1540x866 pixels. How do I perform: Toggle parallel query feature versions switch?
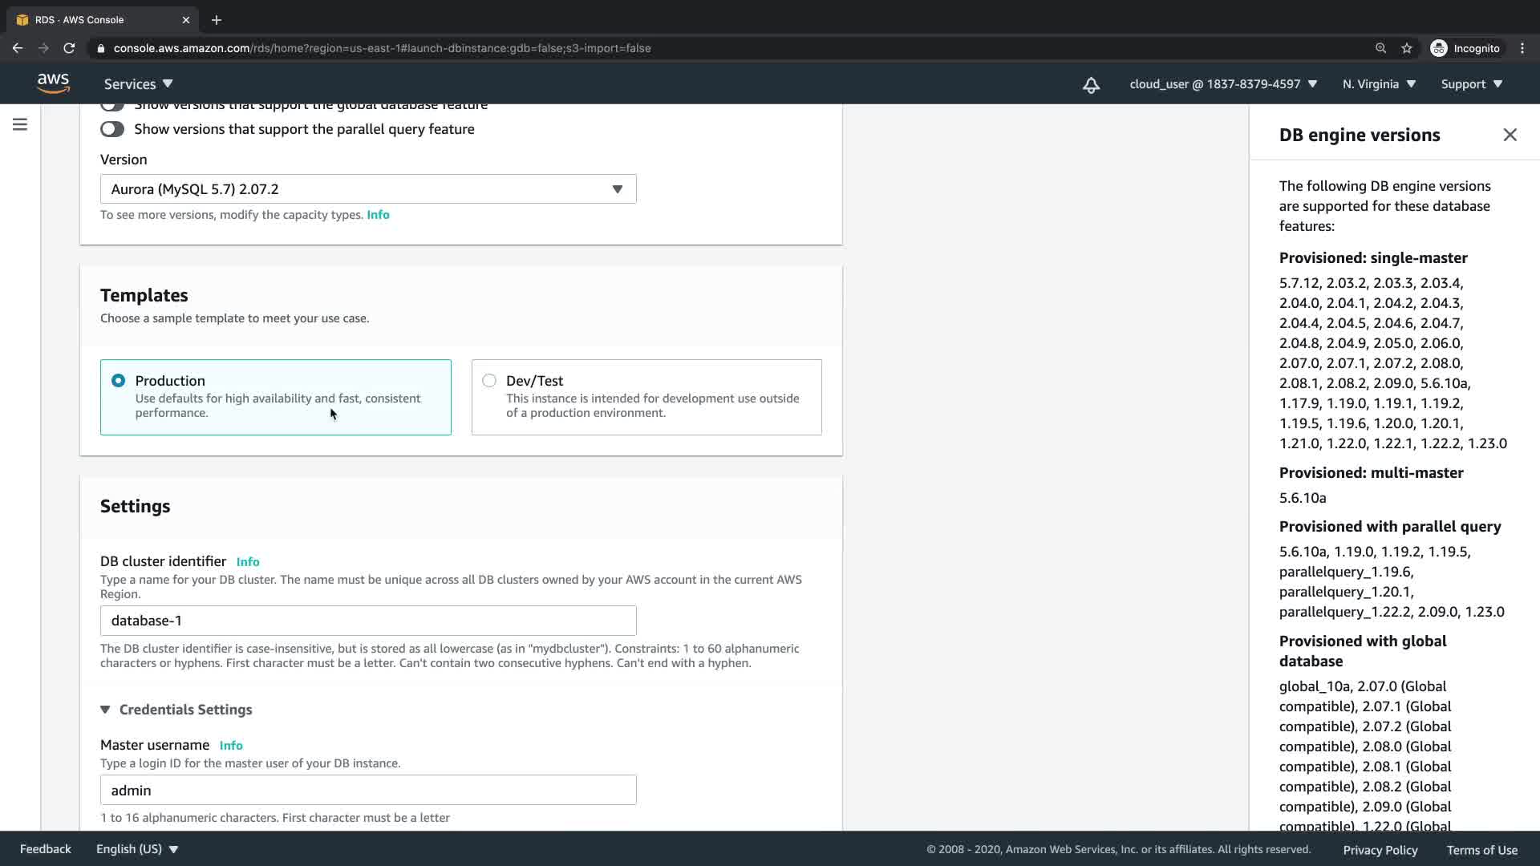(112, 129)
